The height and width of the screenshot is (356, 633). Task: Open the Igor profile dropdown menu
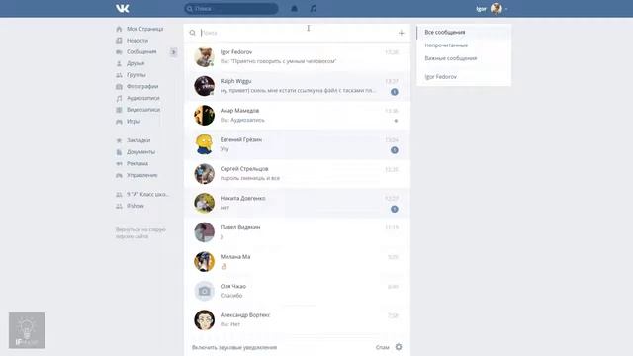point(492,9)
